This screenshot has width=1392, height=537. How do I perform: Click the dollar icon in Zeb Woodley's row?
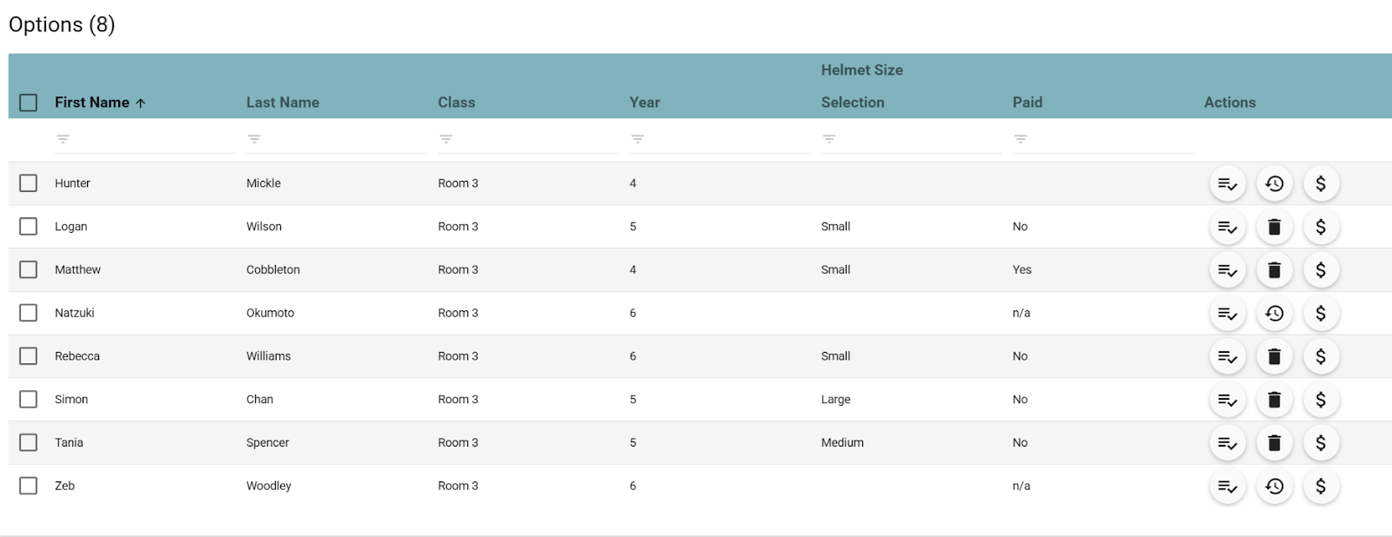click(1321, 487)
